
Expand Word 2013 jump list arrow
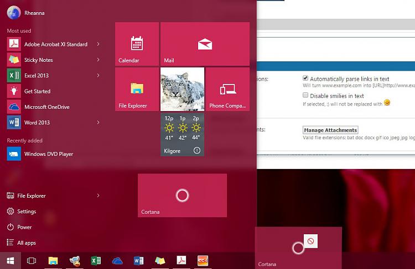pos(98,122)
